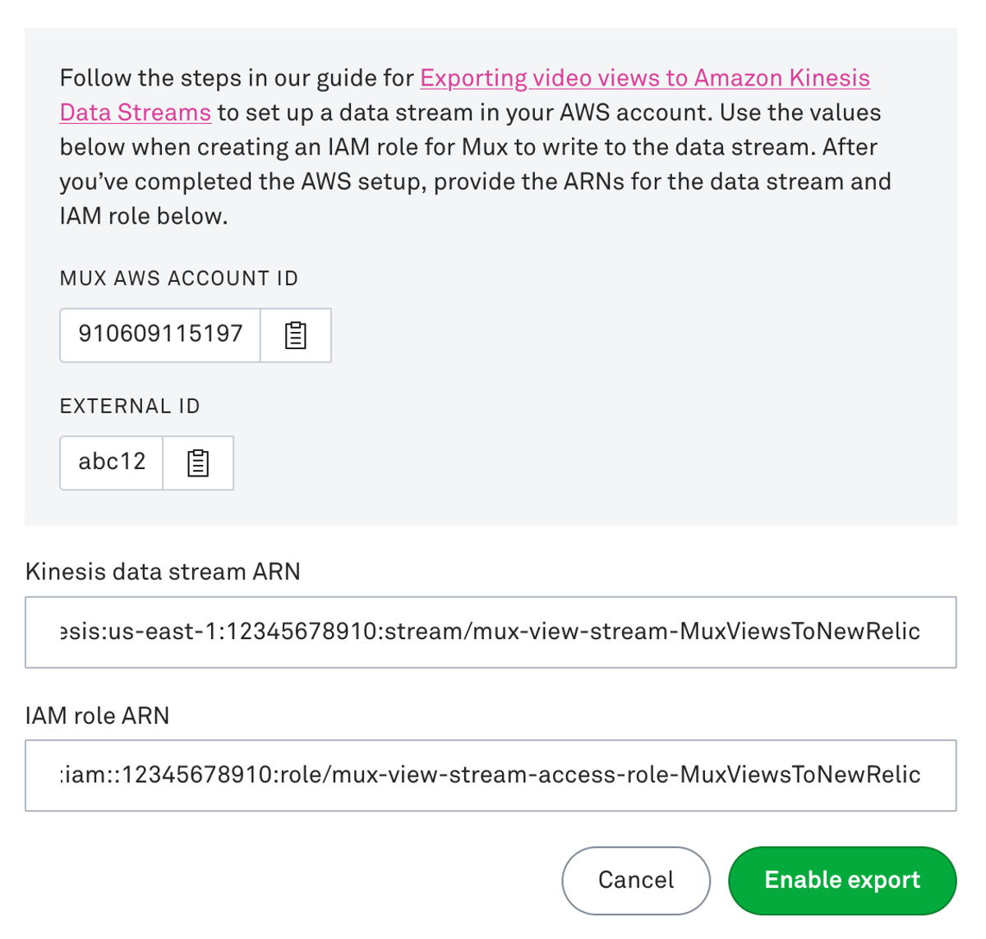986x939 pixels.
Task: Click the IAM role ARN input box
Action: pyautogui.click(x=491, y=774)
